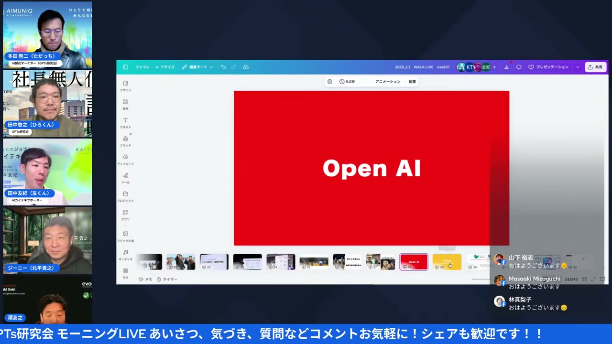This screenshot has height=344, width=612.
Task: Open the comments bubble icon near Presentation
Action: [x=518, y=67]
